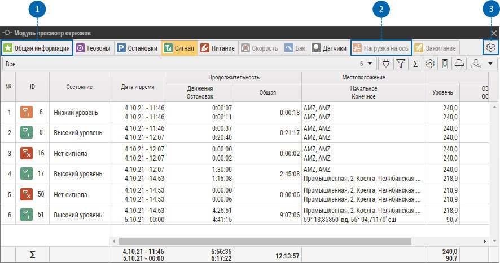The image size is (500, 263).
Task: Click coordinates 59° 13,86850' вд location text
Action: coord(350,220)
